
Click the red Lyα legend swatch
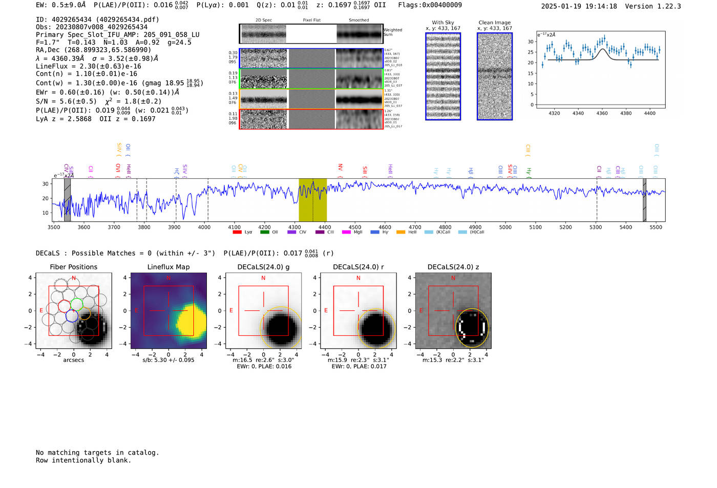(237, 232)
